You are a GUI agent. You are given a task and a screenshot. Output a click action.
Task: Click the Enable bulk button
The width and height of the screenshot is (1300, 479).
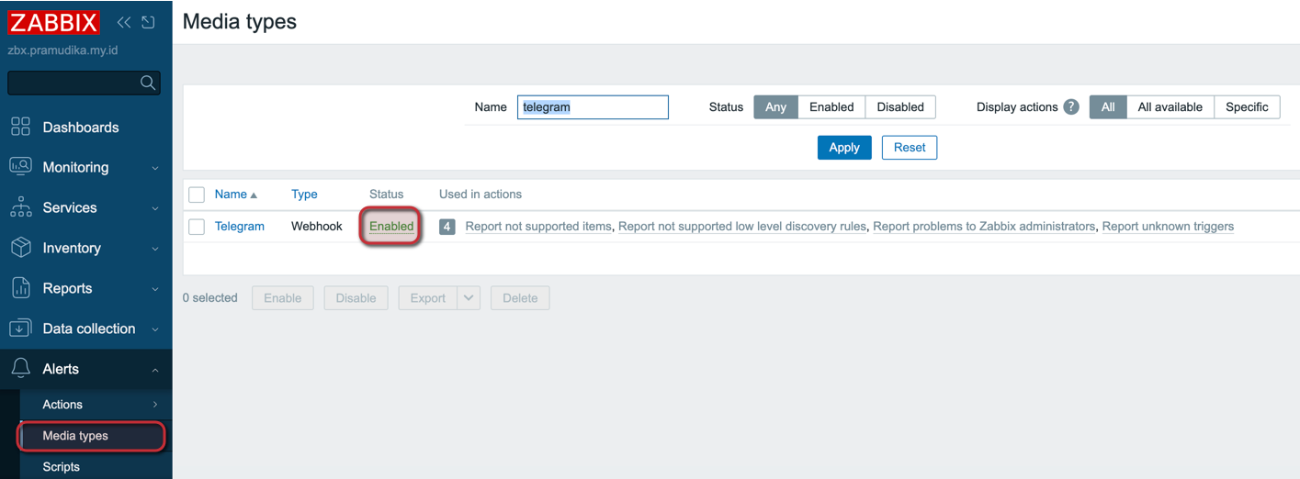pos(283,298)
